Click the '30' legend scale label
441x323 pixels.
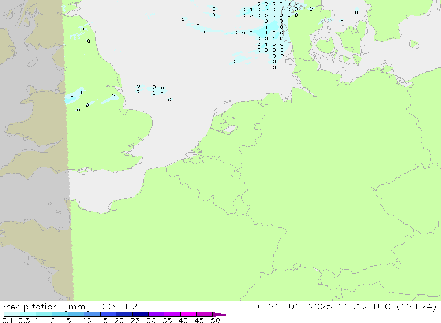[x=151, y=320]
